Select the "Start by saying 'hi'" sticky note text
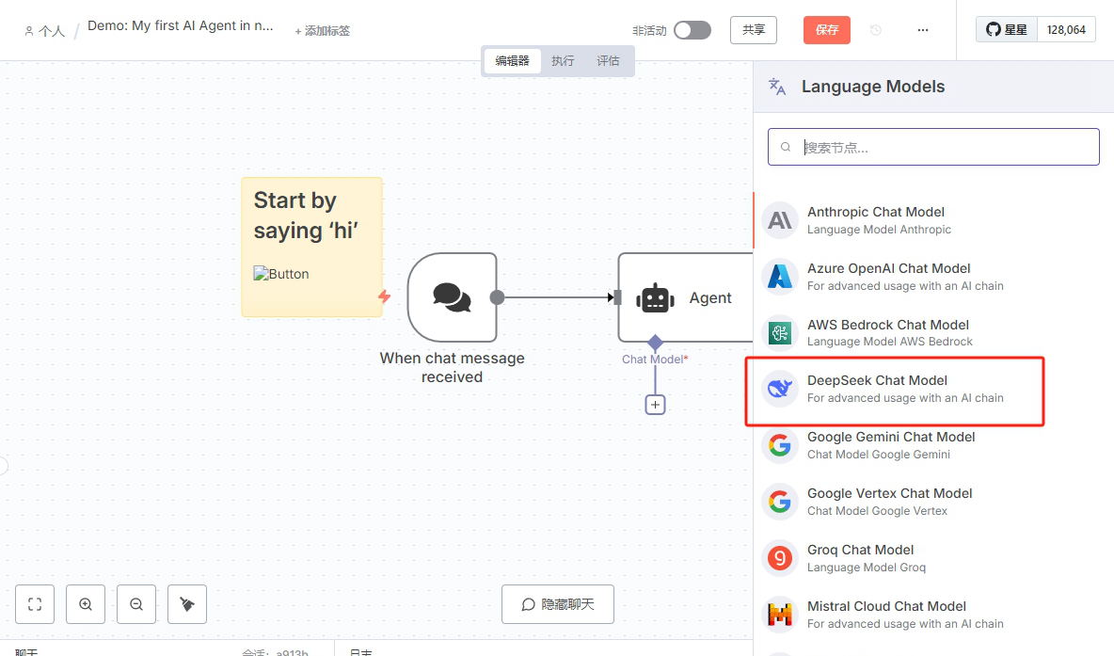This screenshot has height=656, width=1114. 306,216
